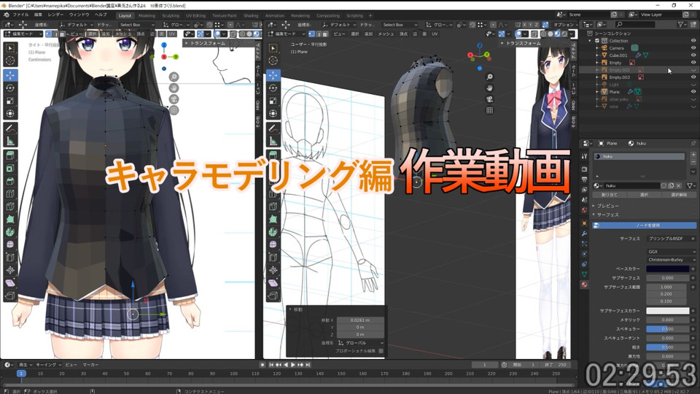Select the Smooth tool in left viewport

click(10, 244)
